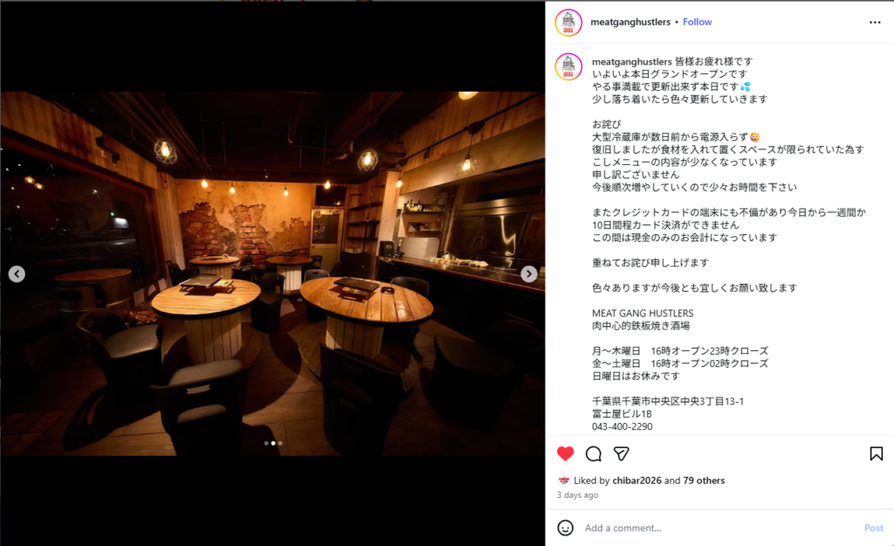The height and width of the screenshot is (546, 894).
Task: Share the post via paper plane icon
Action: 621,453
